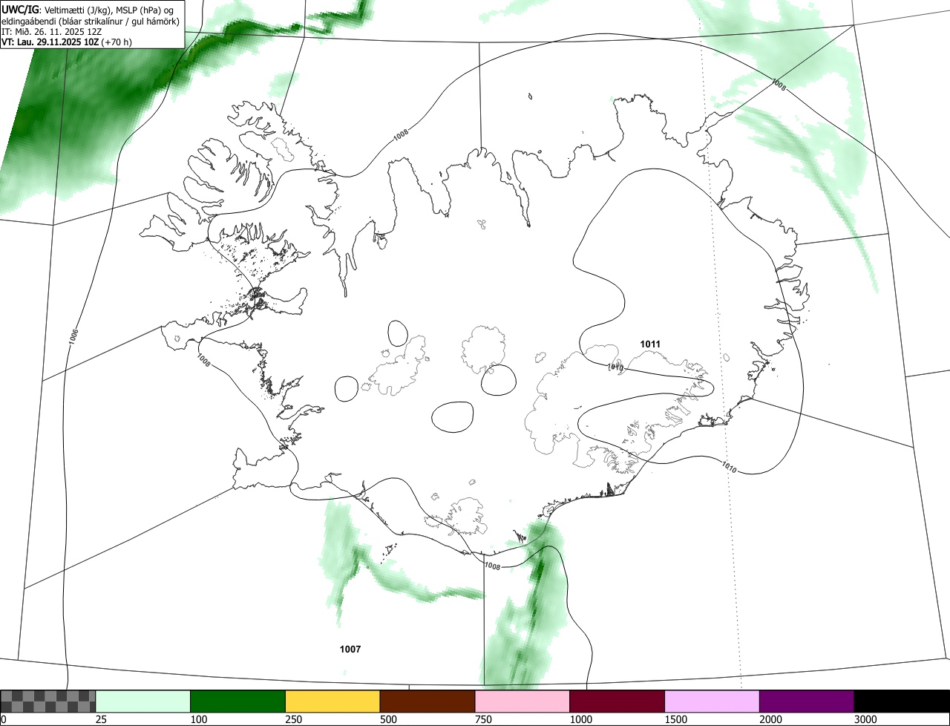Click the VT valid time line

[67, 41]
